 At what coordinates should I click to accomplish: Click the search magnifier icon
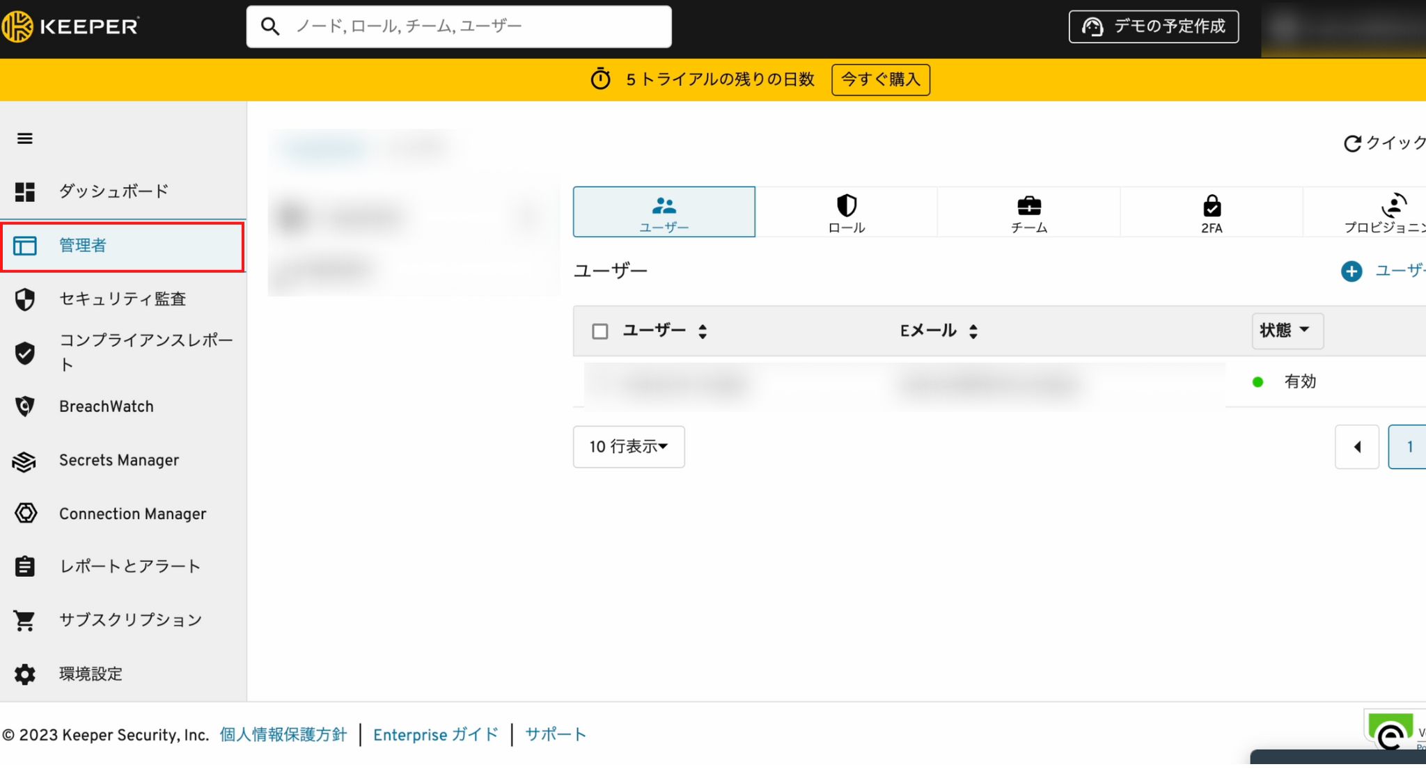tap(270, 26)
